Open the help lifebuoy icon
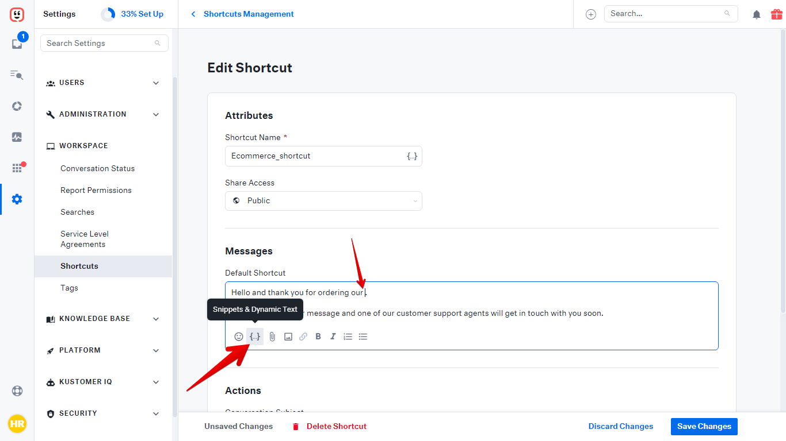786x441 pixels. point(17,391)
